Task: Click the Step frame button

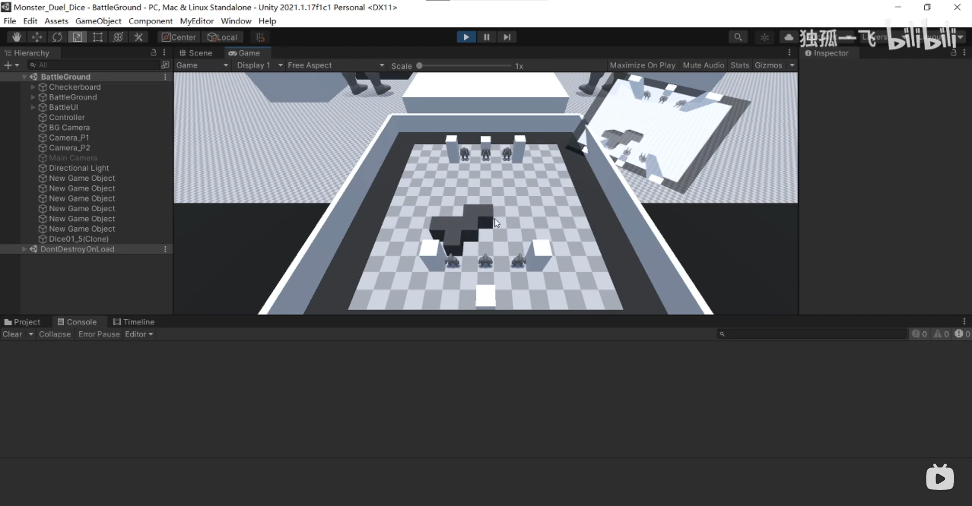Action: pyautogui.click(x=507, y=37)
